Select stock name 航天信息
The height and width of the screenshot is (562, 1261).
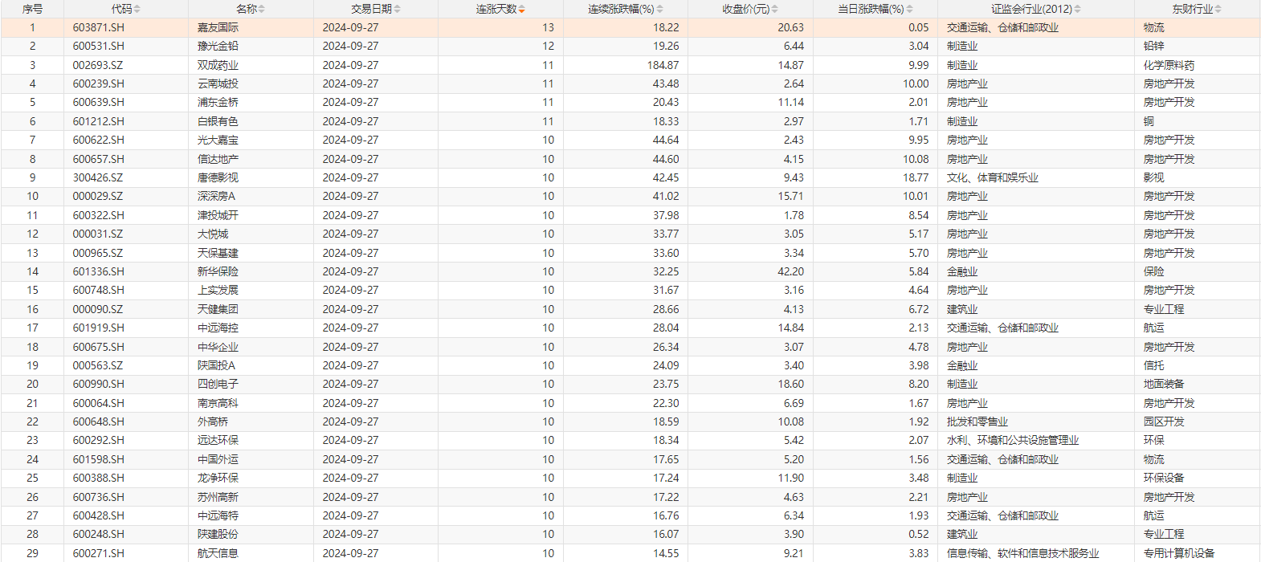[x=218, y=553]
